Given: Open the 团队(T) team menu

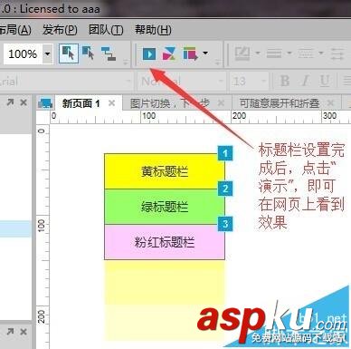Looking at the screenshot, I should pos(106,30).
